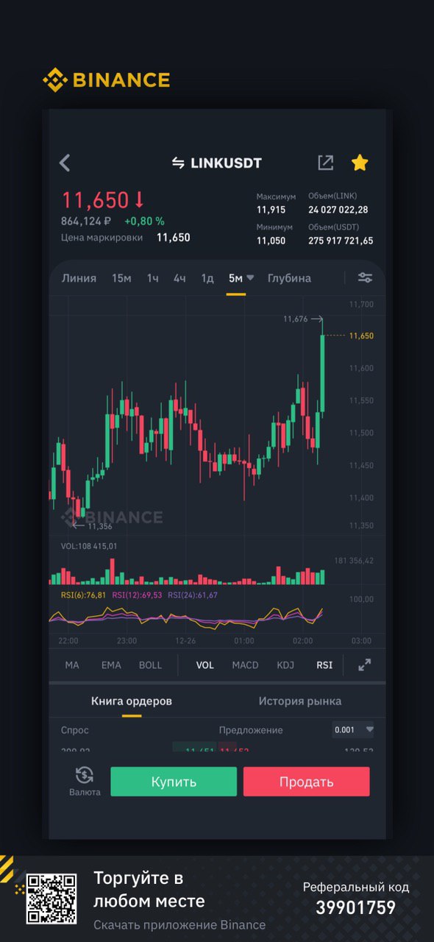Click Скачать приложение Binance text
Viewport: 434px width, 942px height.
tap(179, 924)
